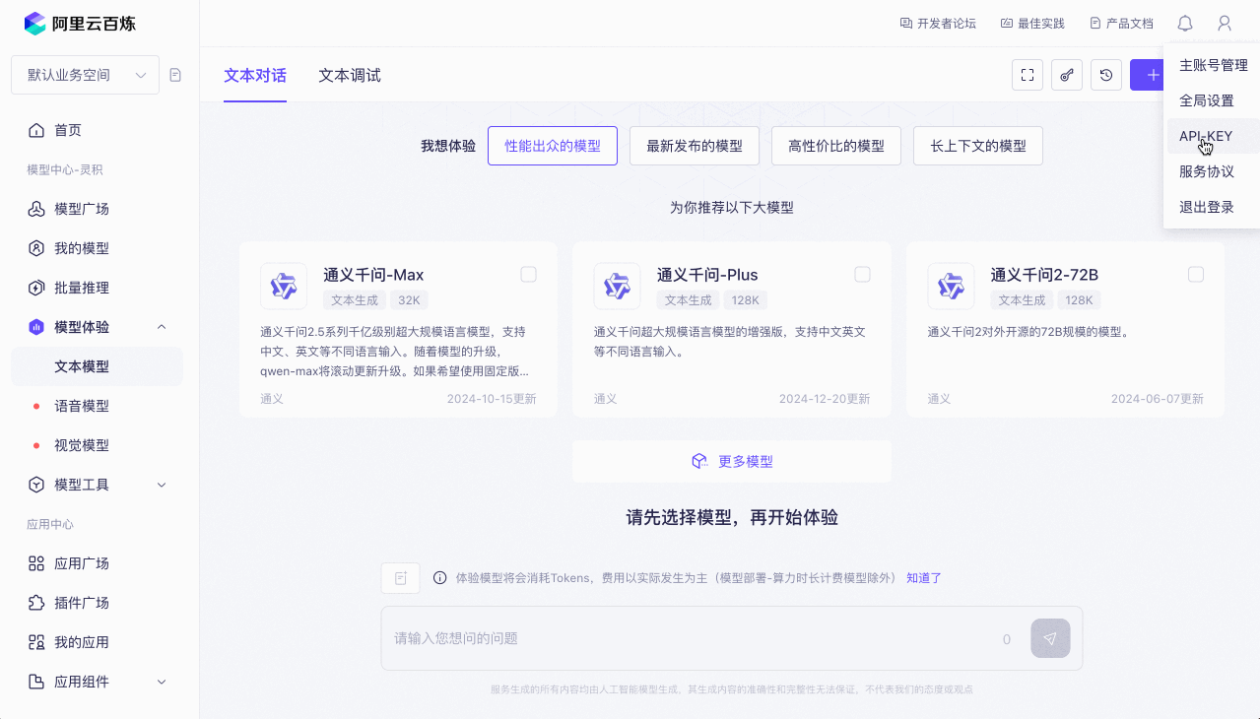Click the info icon before the Tokens notice
Screen dimensions: 1260x719
click(439, 578)
